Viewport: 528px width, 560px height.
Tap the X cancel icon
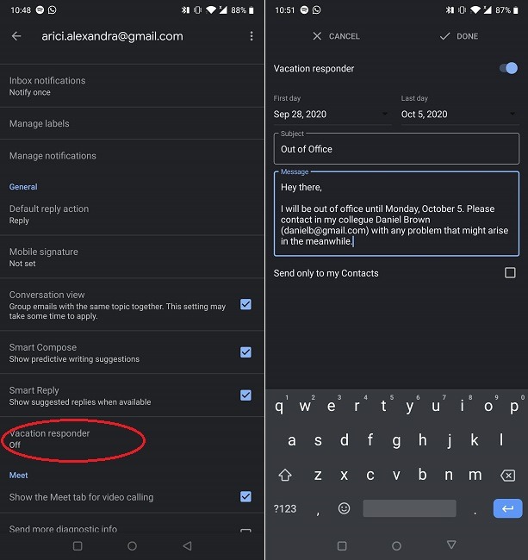coord(317,36)
